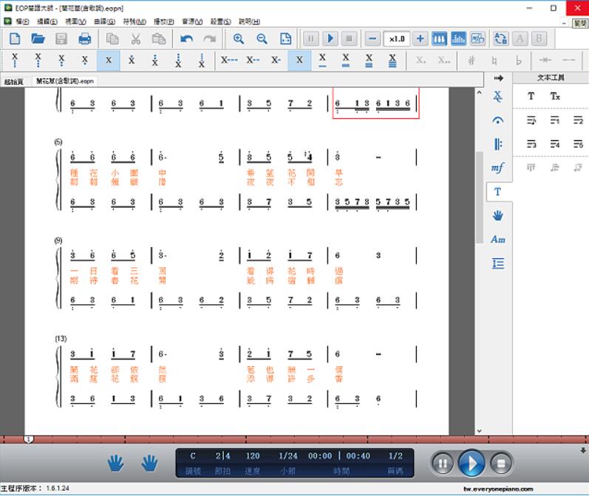Switch to the .eopn document tab

click(65, 81)
